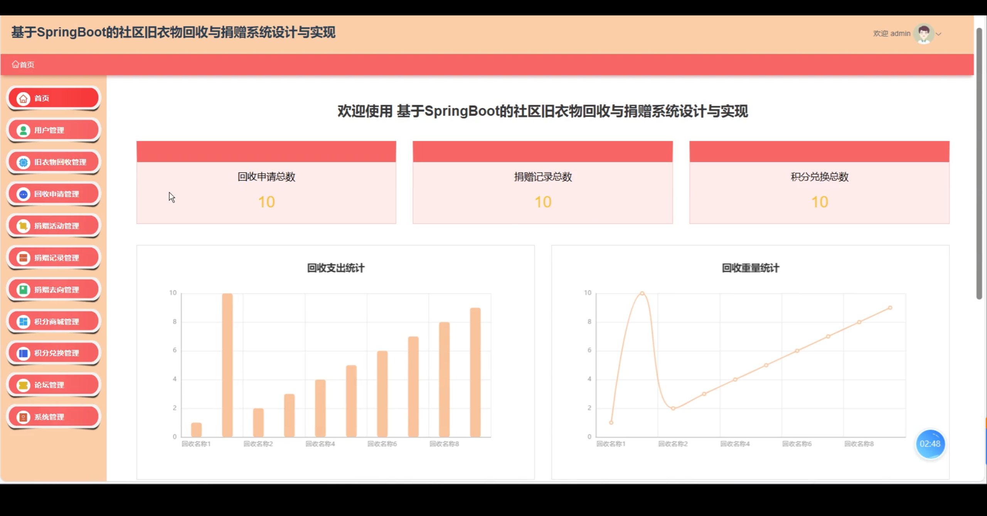Expand the admin dropdown arrow
The height and width of the screenshot is (516, 987).
pos(939,34)
